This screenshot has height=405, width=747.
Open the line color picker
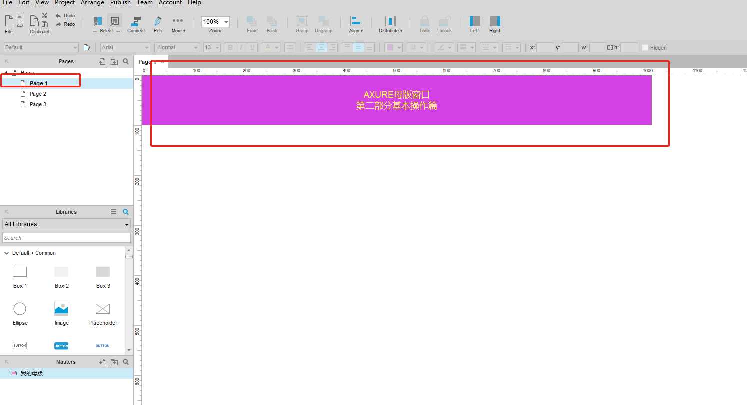(x=443, y=48)
